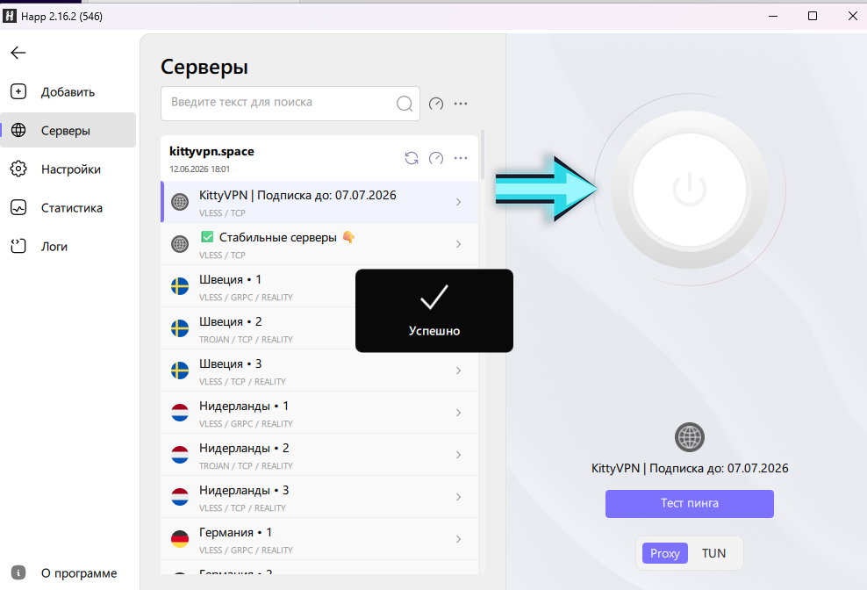Click the magnifier search icon
Viewport: 867px width, 590px height.
click(405, 104)
